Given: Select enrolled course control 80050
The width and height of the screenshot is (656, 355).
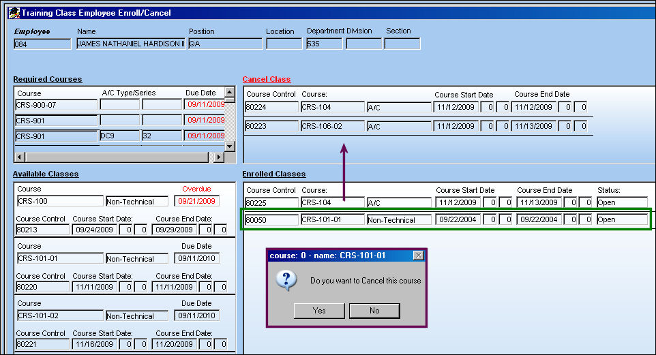Looking at the screenshot, I should click(271, 220).
